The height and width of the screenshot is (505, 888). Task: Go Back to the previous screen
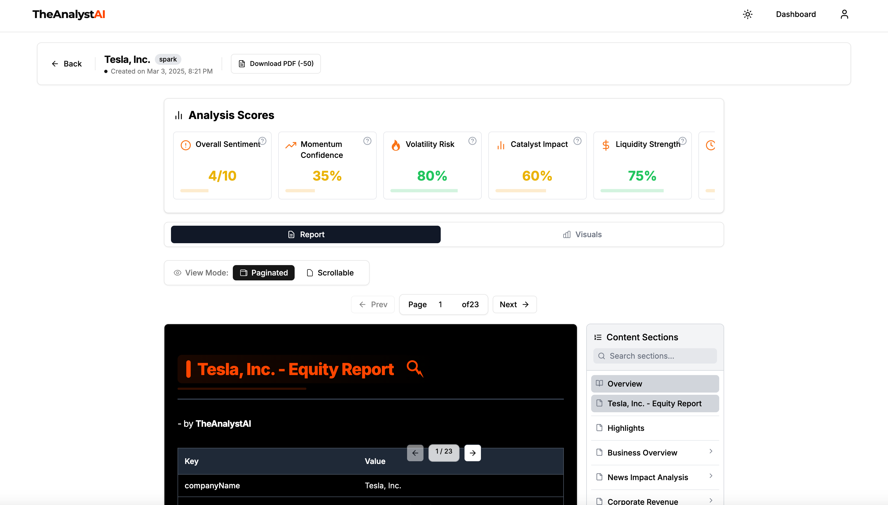click(66, 64)
